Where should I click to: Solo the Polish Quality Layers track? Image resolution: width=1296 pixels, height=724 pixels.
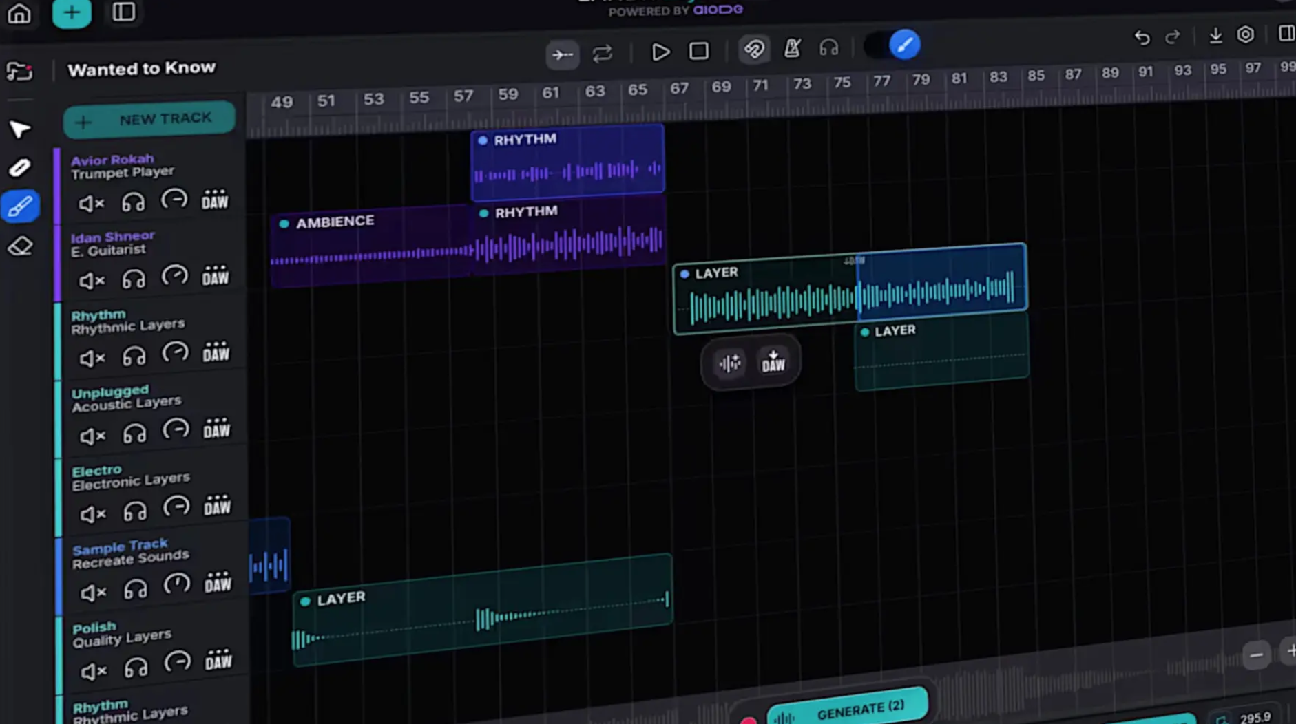(136, 668)
